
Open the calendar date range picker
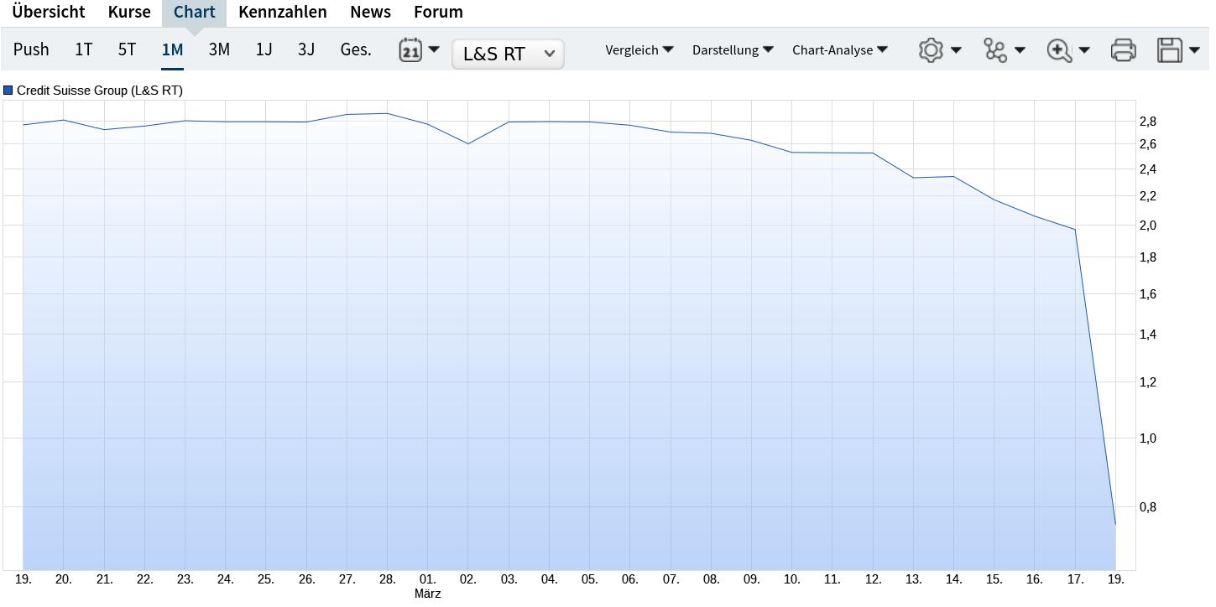pyautogui.click(x=410, y=49)
